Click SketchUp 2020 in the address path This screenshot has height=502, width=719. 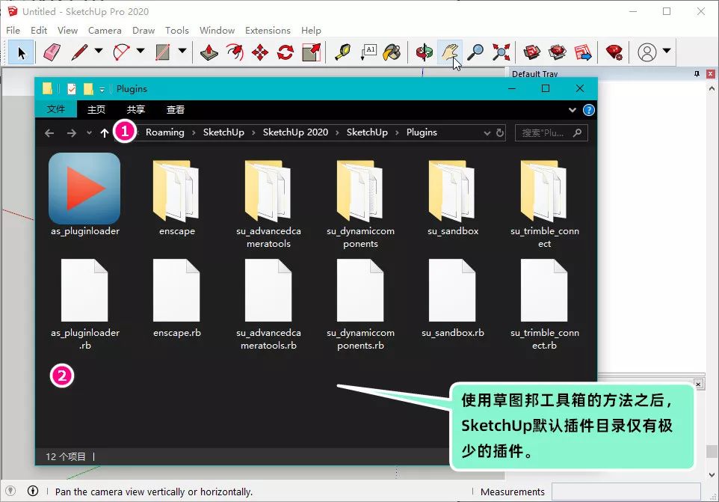click(x=295, y=132)
